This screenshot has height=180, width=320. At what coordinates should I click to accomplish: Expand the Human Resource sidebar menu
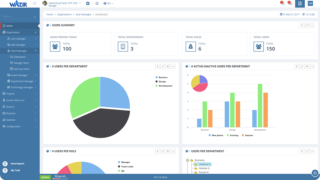pos(20,100)
